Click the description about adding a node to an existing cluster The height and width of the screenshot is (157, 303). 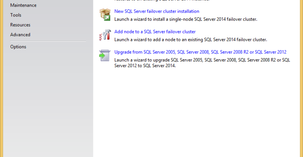(190, 40)
